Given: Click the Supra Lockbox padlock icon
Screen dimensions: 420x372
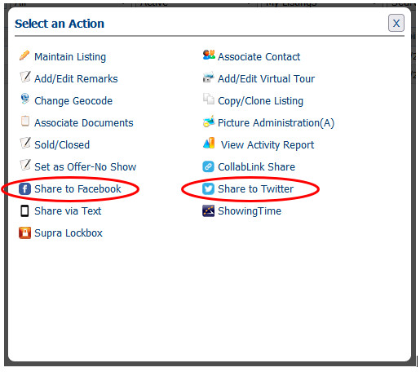Looking at the screenshot, I should (24, 232).
